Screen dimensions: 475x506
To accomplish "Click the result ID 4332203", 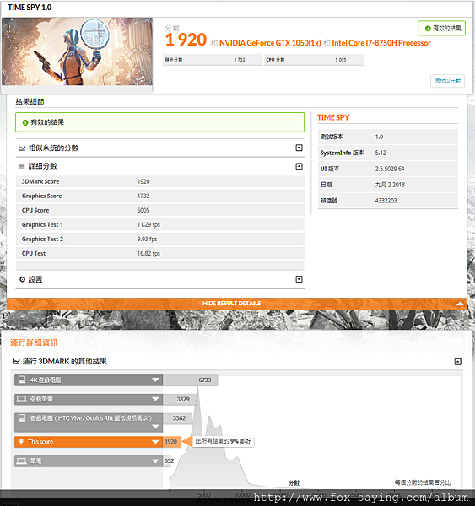I will [386, 201].
